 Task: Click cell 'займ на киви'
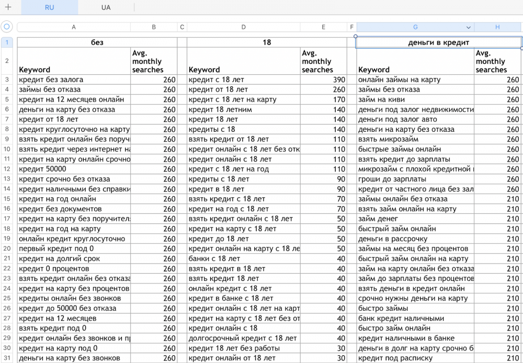pyautogui.click(x=415, y=99)
